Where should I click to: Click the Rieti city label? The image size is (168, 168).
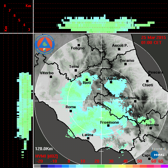click(x=87, y=83)
